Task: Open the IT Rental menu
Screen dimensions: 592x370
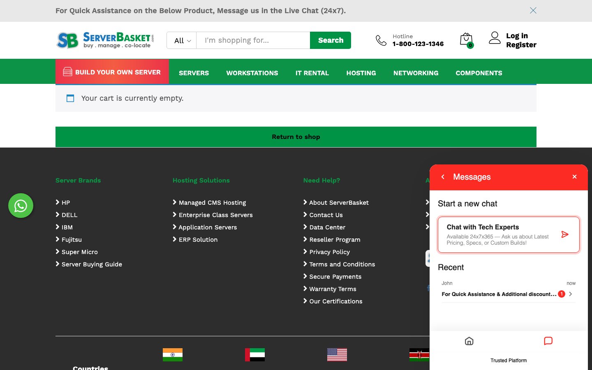Action: pyautogui.click(x=312, y=73)
